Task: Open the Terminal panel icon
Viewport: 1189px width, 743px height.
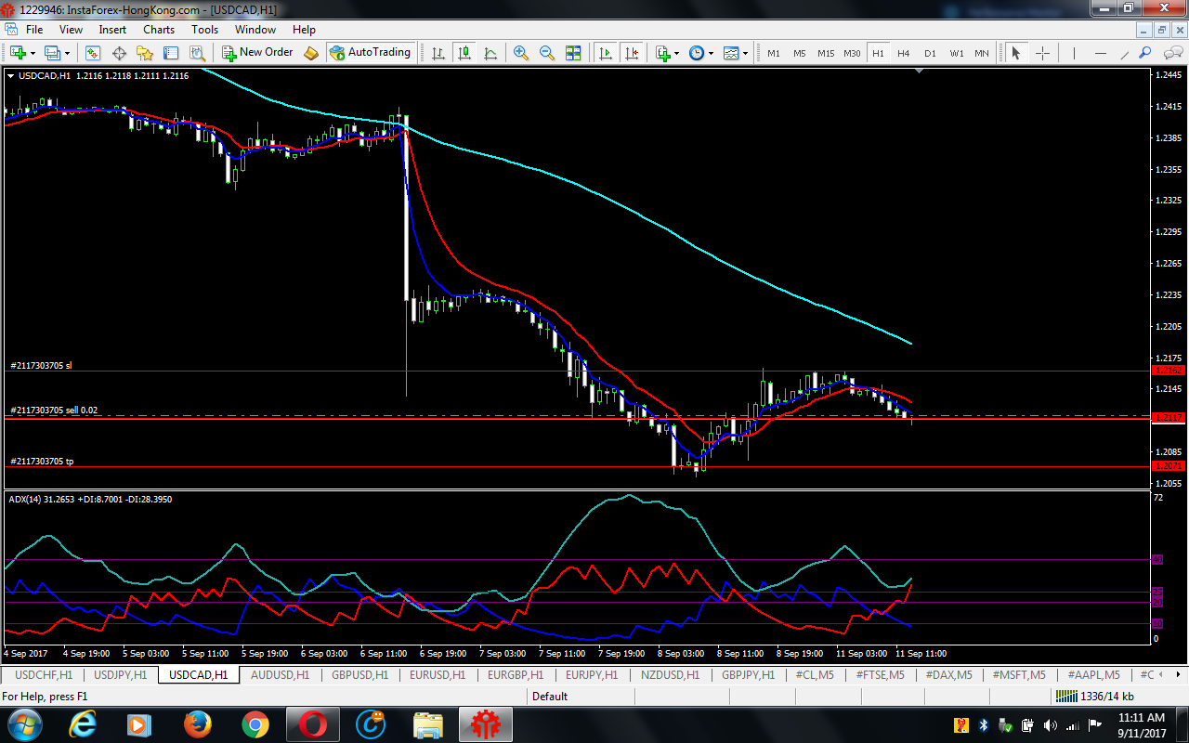Action: pyautogui.click(x=171, y=53)
